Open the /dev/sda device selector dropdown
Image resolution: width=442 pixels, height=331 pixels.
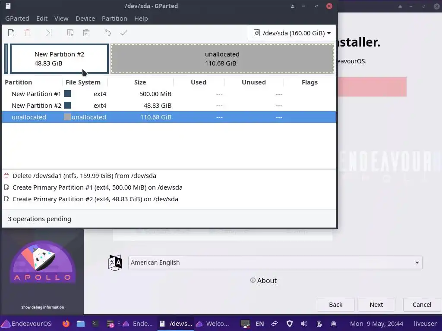click(x=292, y=33)
